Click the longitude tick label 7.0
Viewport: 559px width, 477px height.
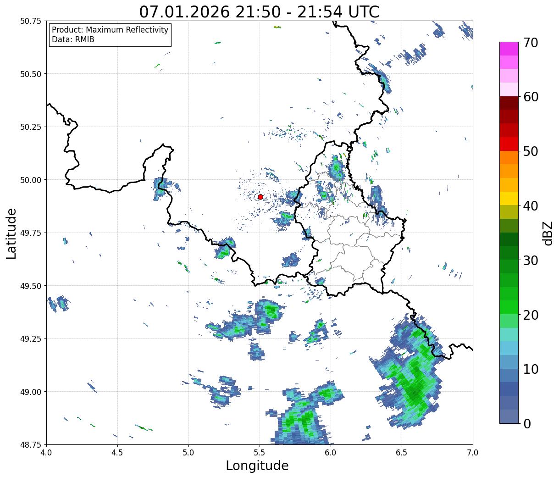[x=473, y=453]
